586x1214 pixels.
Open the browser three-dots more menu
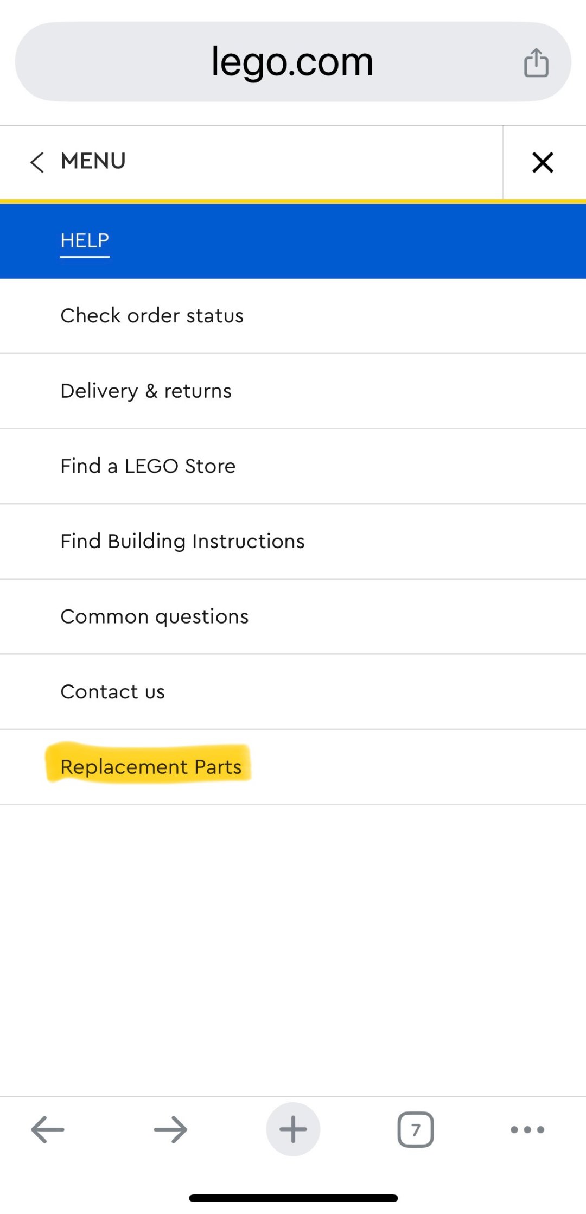[x=527, y=1129]
